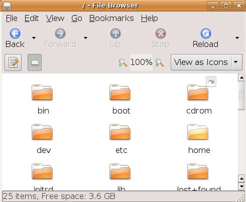Click the 'bin' folder name label
The height and width of the screenshot is (202, 246).
tap(43, 110)
